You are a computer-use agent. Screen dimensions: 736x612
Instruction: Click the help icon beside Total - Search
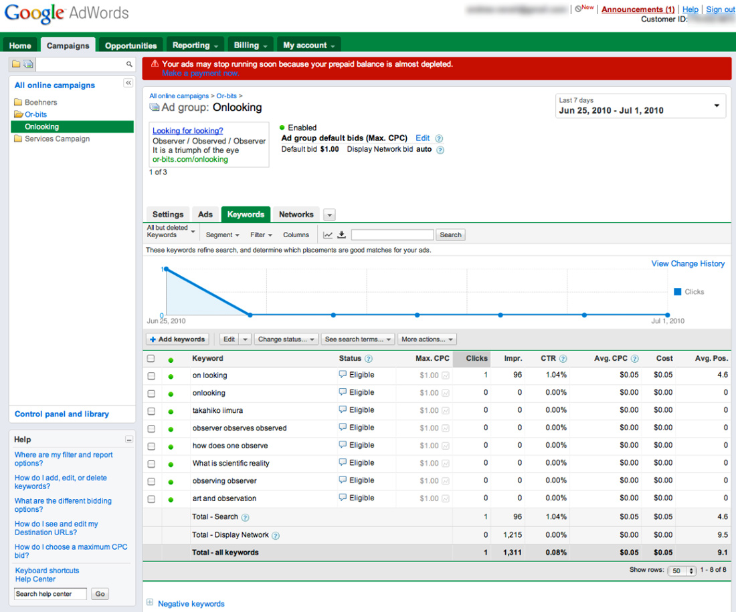[x=245, y=518]
